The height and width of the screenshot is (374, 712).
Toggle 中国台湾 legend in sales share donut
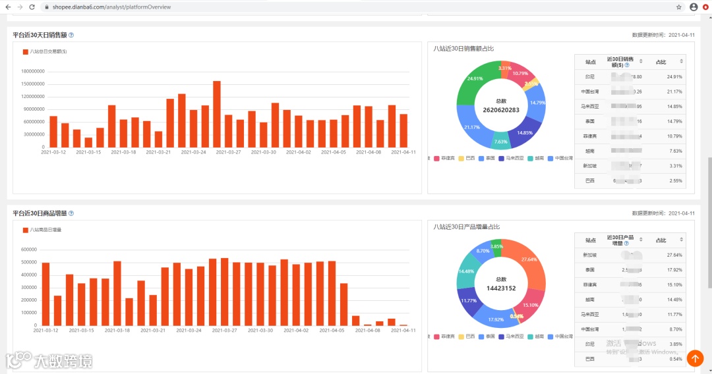click(x=560, y=158)
